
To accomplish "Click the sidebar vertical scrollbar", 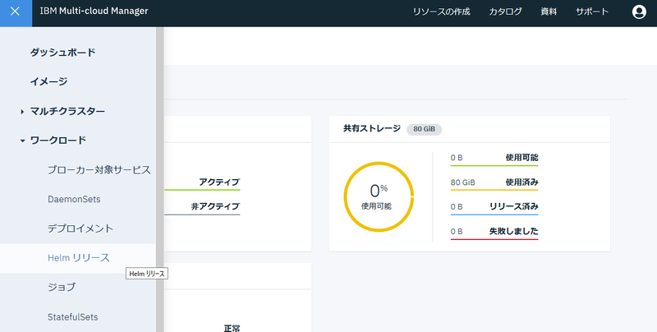I will [159, 179].
